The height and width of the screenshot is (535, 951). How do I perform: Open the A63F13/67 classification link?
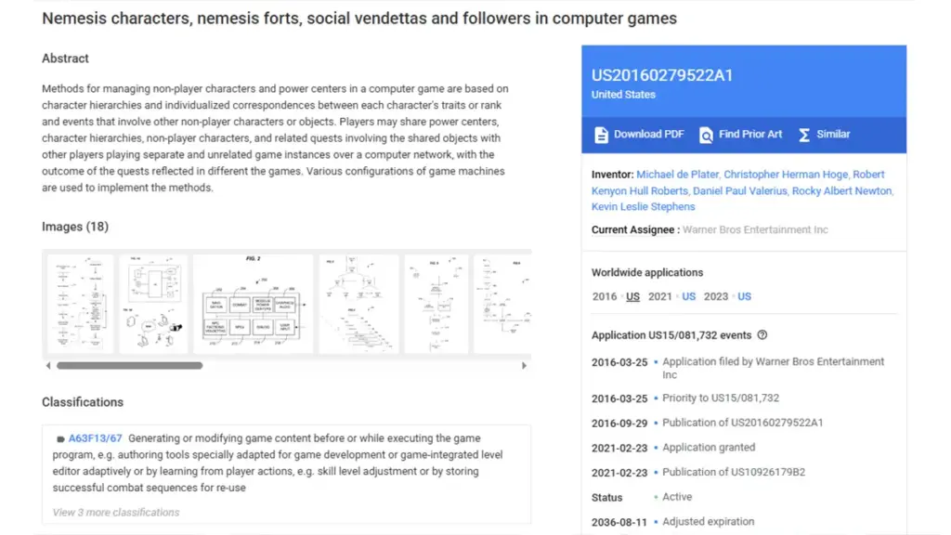[x=96, y=438]
